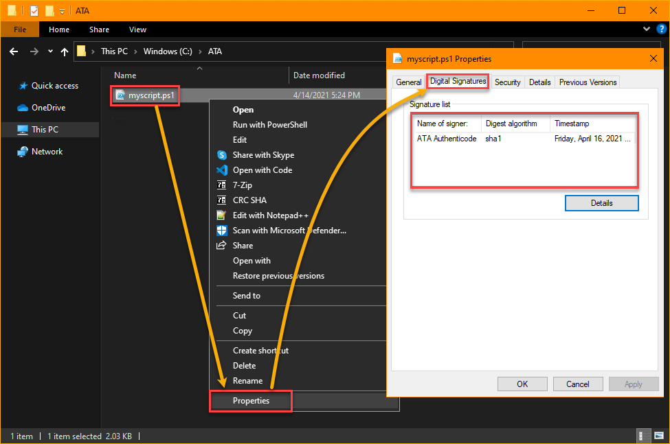
Task: Click the Share icon in context menu
Action: [221, 245]
